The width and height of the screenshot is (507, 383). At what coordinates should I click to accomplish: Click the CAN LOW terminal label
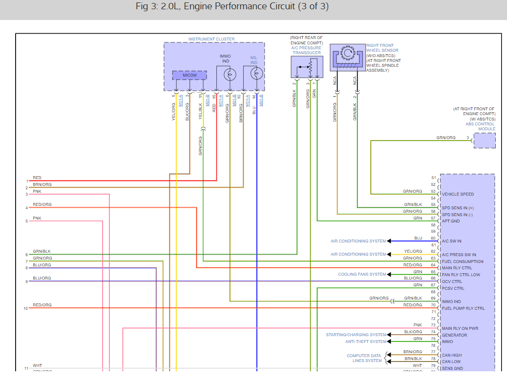tap(451, 362)
